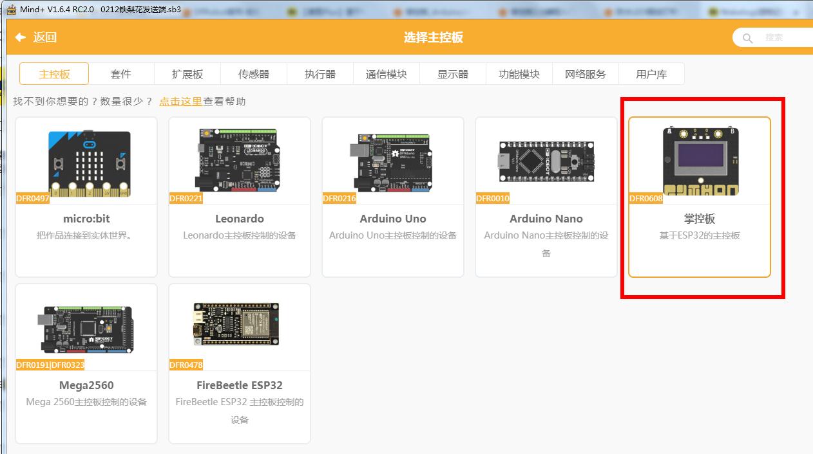Viewport: 813px width, 454px height.
Task: Click the Arduino Uno主控板控制的设备 description
Action: (393, 235)
